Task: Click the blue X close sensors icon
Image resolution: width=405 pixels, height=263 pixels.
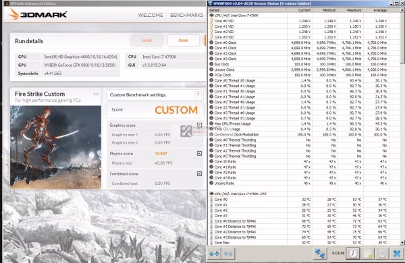Action: (x=397, y=254)
